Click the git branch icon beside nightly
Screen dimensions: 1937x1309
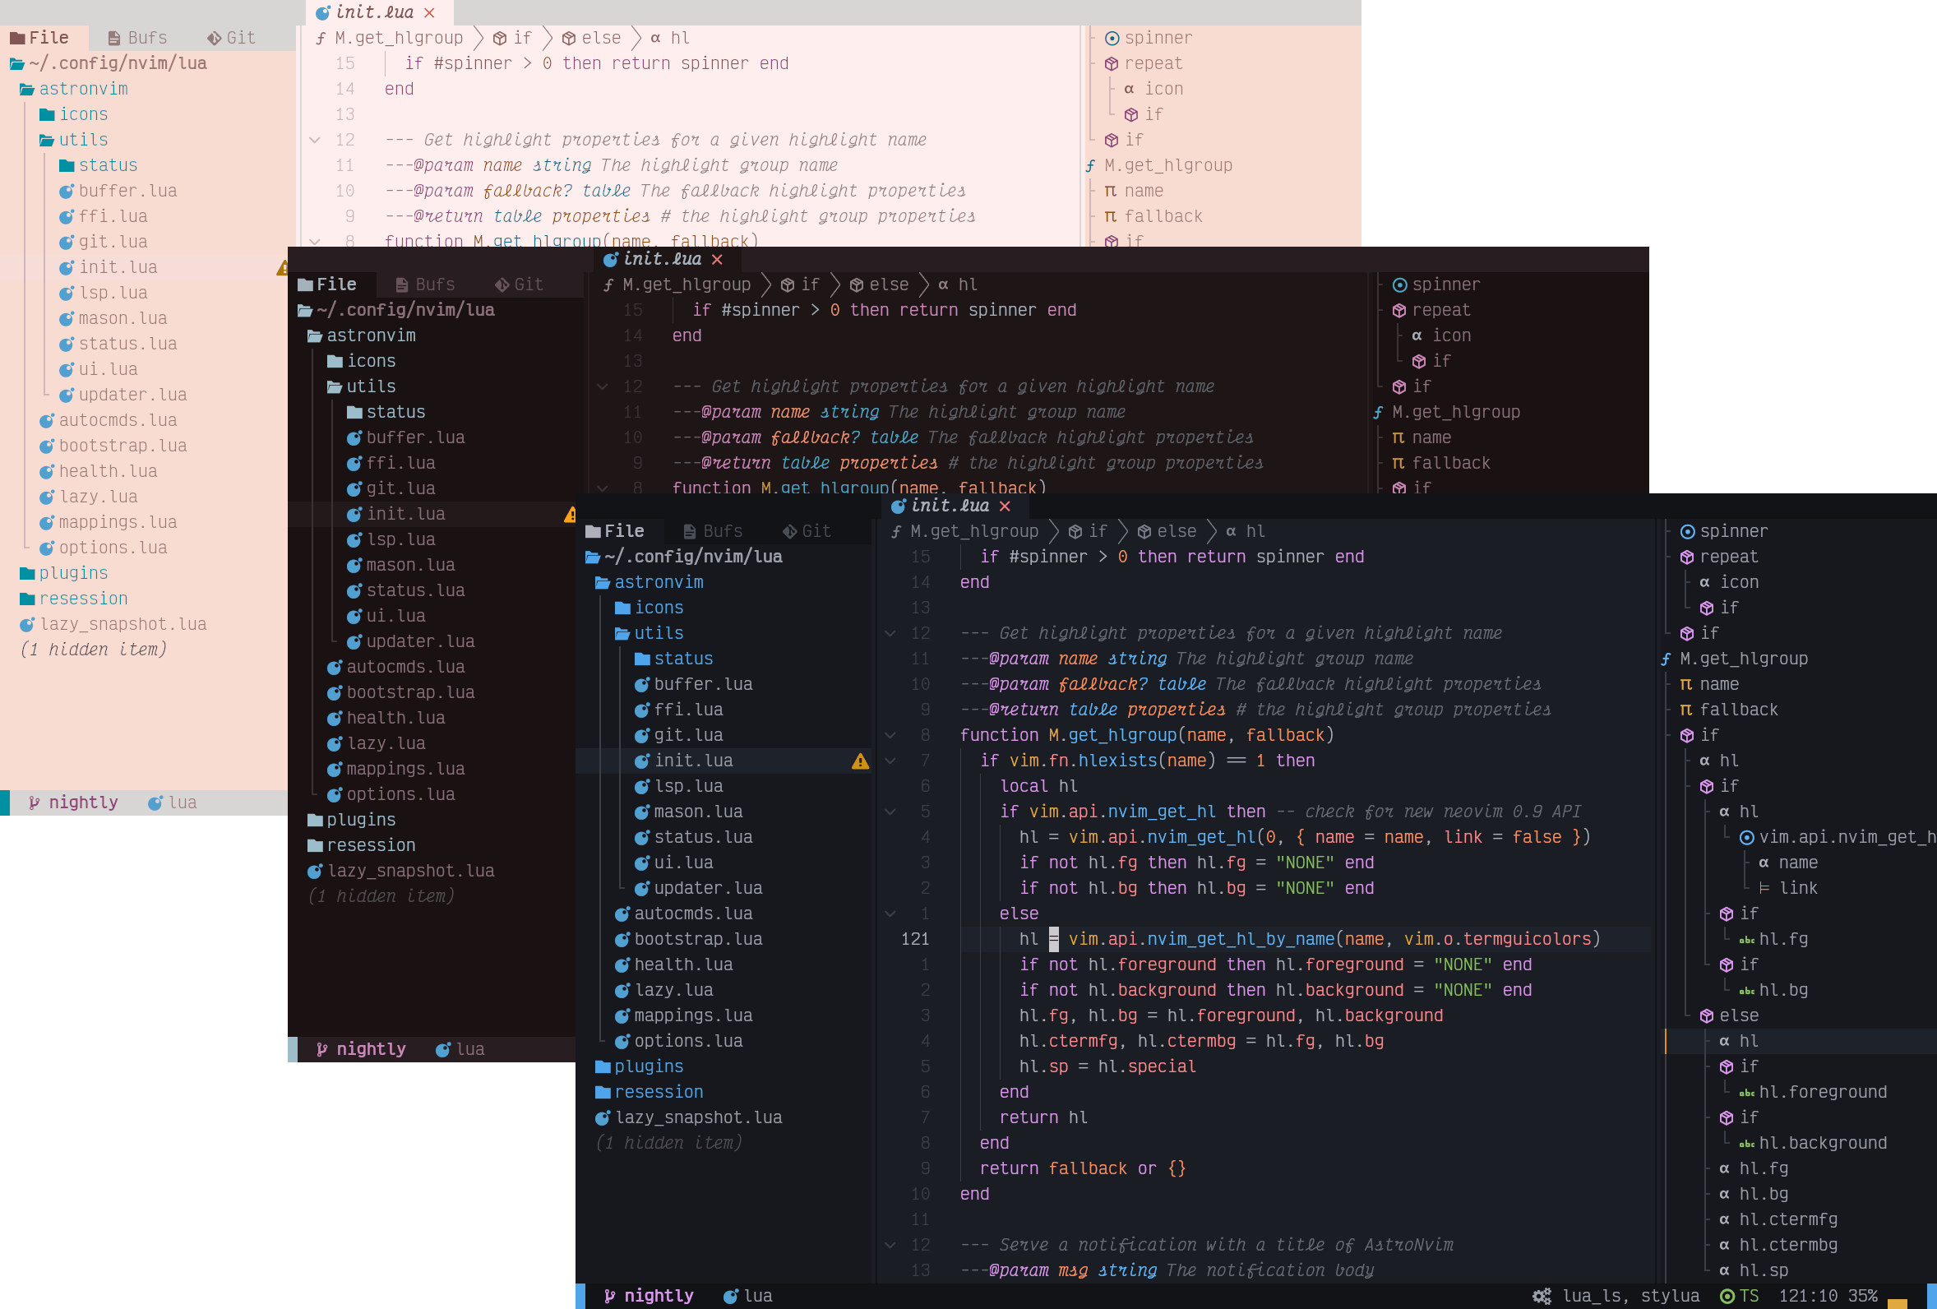[610, 1295]
